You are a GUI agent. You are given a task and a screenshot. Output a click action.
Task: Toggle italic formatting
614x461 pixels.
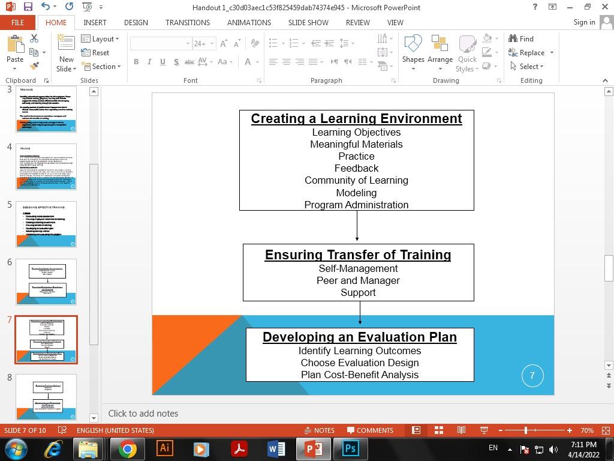tap(149, 62)
